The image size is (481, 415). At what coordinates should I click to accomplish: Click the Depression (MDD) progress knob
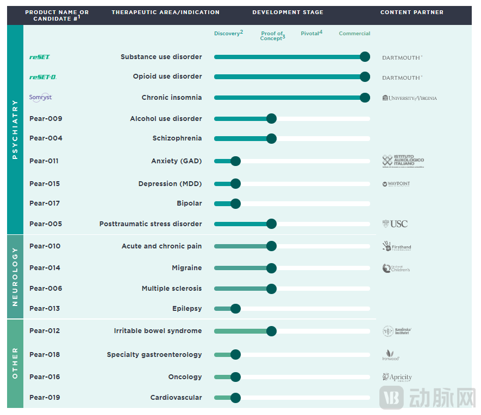pyautogui.click(x=235, y=184)
